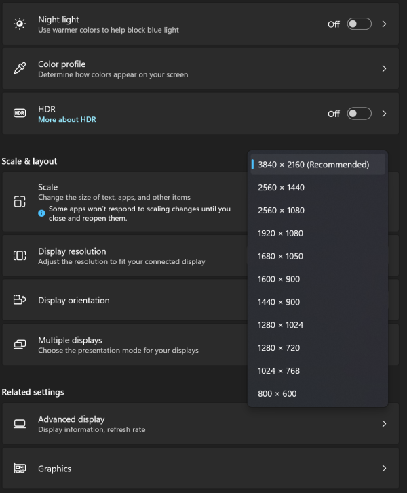Select 3840 × 2160 (Recommended) resolution
The image size is (407, 493).
coord(317,165)
